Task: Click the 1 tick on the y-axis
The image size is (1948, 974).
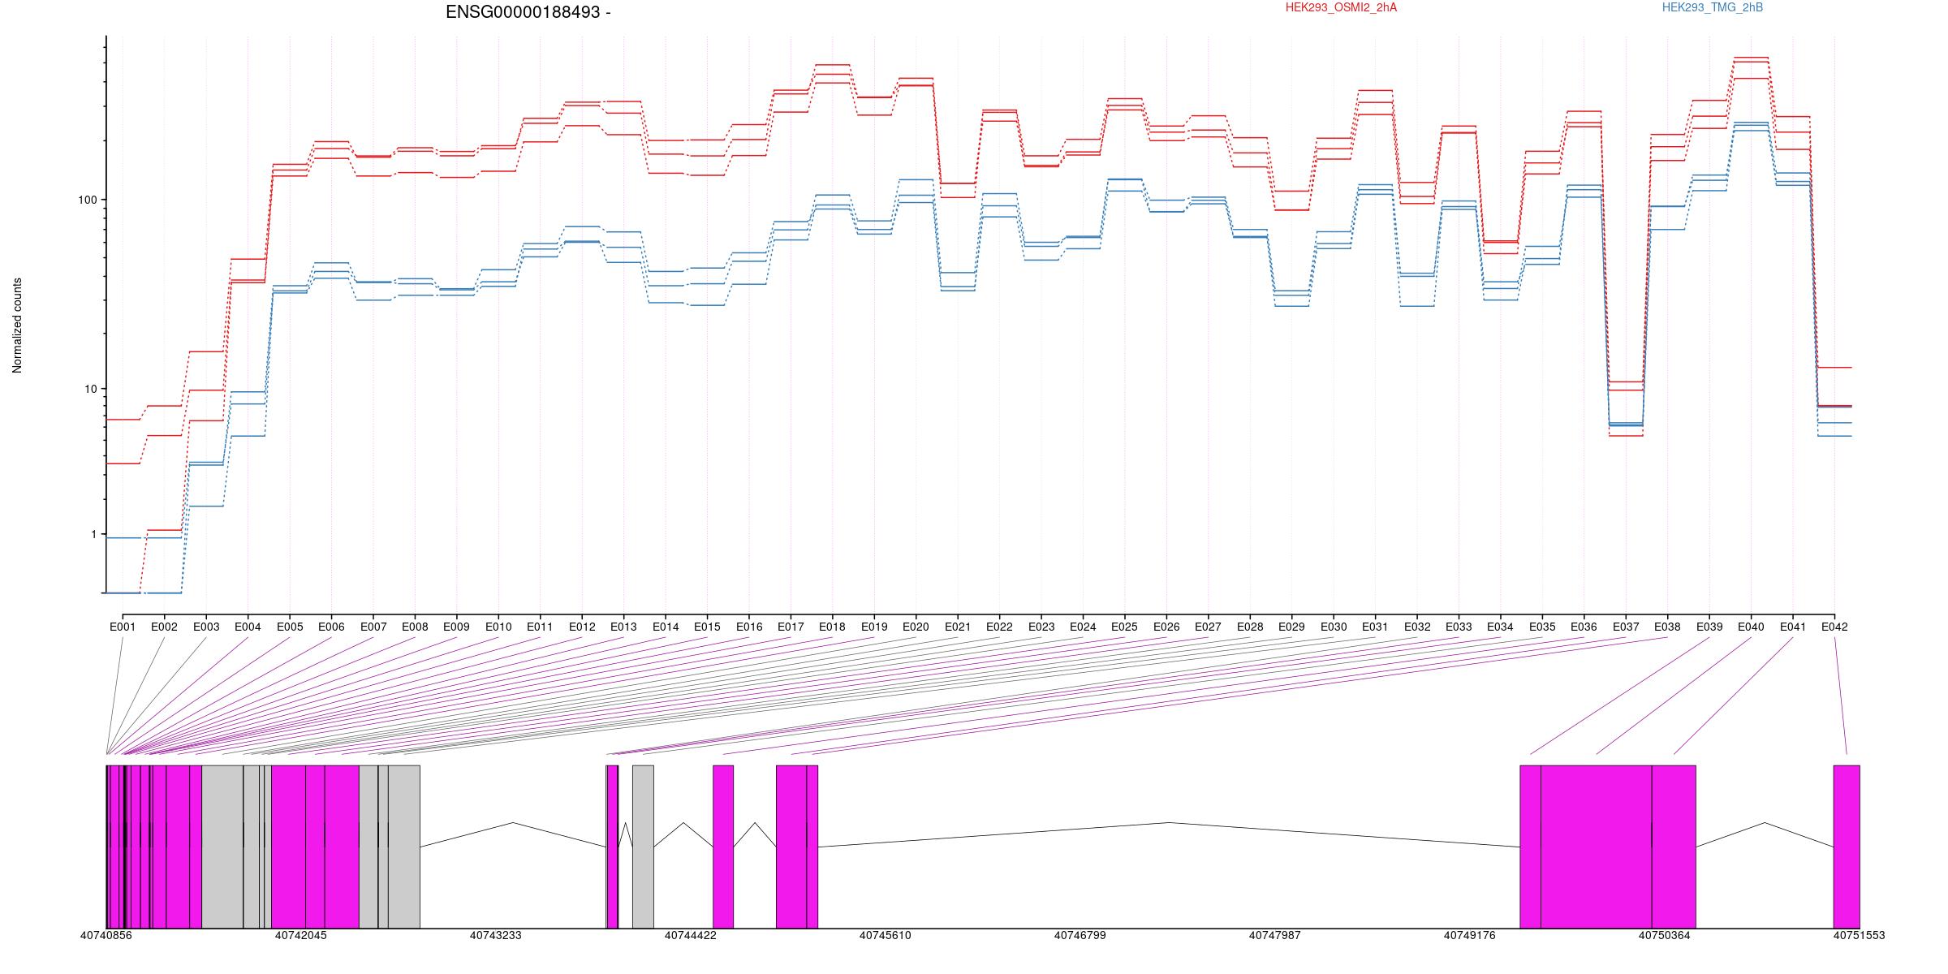Action: pyautogui.click(x=93, y=534)
